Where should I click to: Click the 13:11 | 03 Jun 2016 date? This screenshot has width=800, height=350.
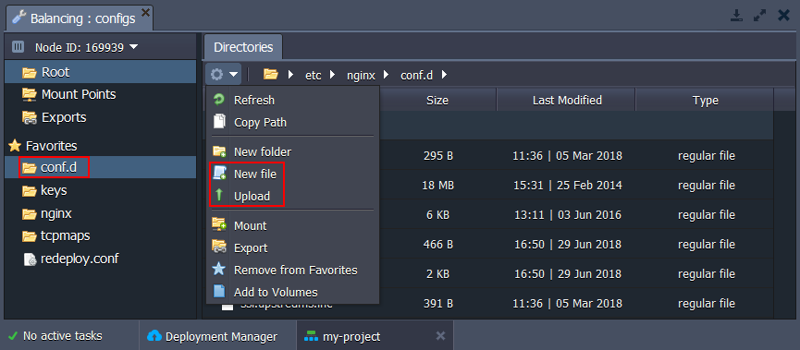(x=567, y=215)
